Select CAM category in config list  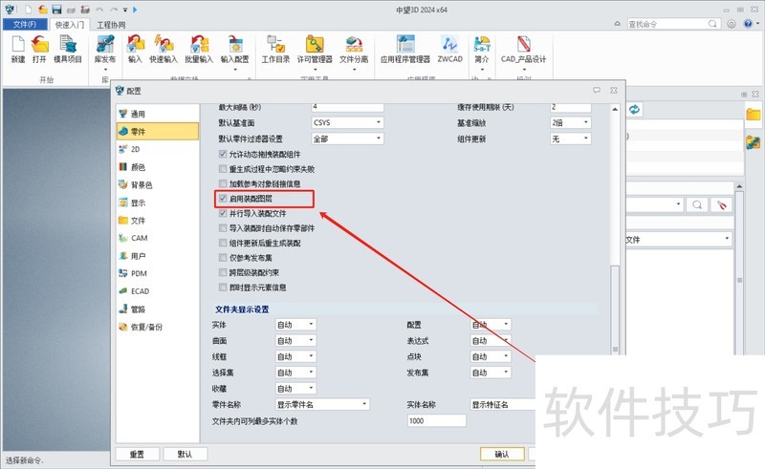click(158, 238)
